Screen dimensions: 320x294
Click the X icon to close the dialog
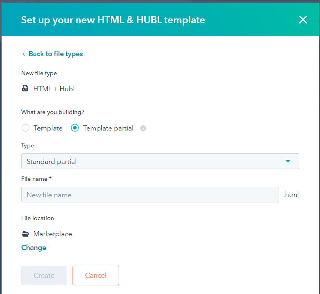pos(303,20)
